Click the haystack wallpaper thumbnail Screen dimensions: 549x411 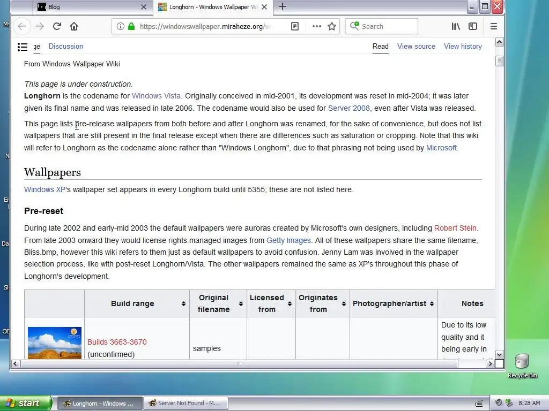coord(55,343)
